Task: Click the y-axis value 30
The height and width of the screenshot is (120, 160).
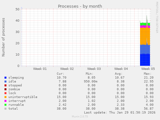Action: (x=17, y=32)
